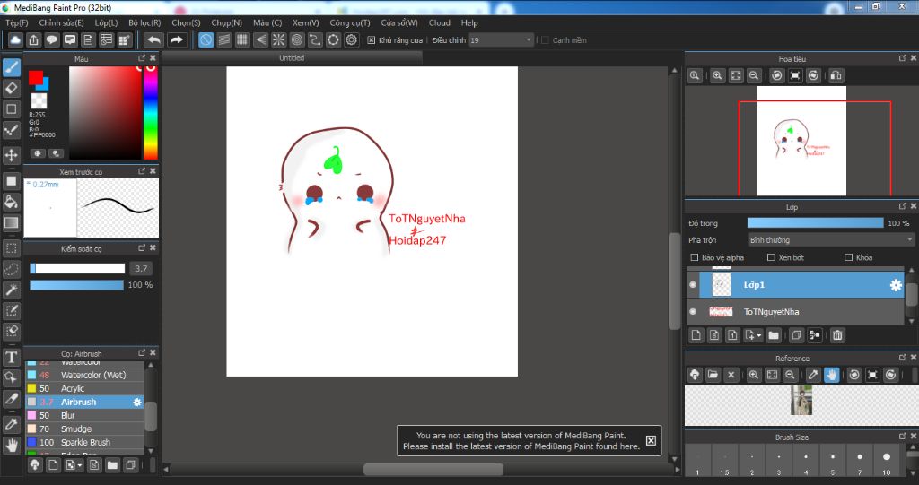This screenshot has height=485, width=919.
Task: Open Lớp1 layer settings gear
Action: click(896, 285)
